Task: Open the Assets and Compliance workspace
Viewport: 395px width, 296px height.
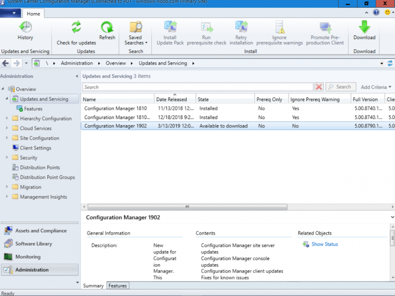Action: click(x=40, y=231)
